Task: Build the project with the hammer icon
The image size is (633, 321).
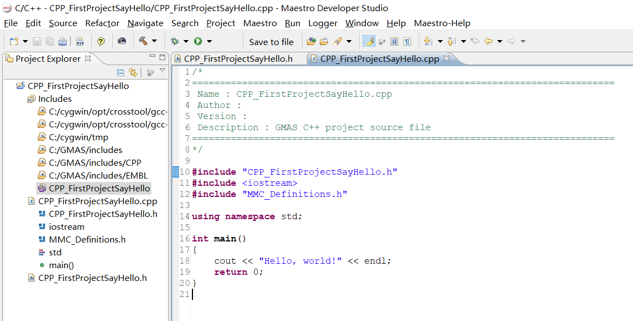Action: (x=143, y=41)
